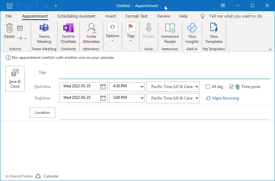Screen dimensions: 275x181
Task: Add a Teams Meeting
Action: click(x=44, y=33)
